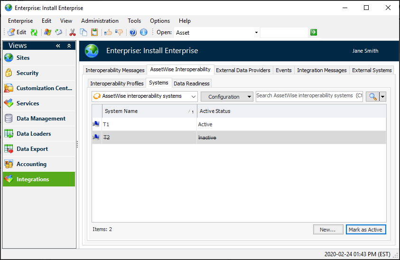The width and height of the screenshot is (400, 260).
Task: Click the search AssetWise interoperability systems field
Action: (x=309, y=96)
